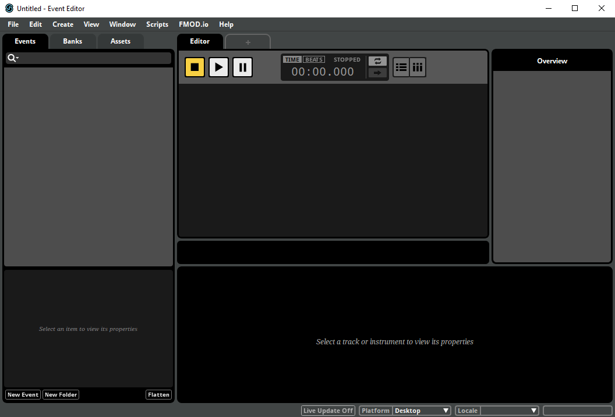Toggle Live Update Off button
This screenshot has width=615, height=417.
click(x=328, y=411)
